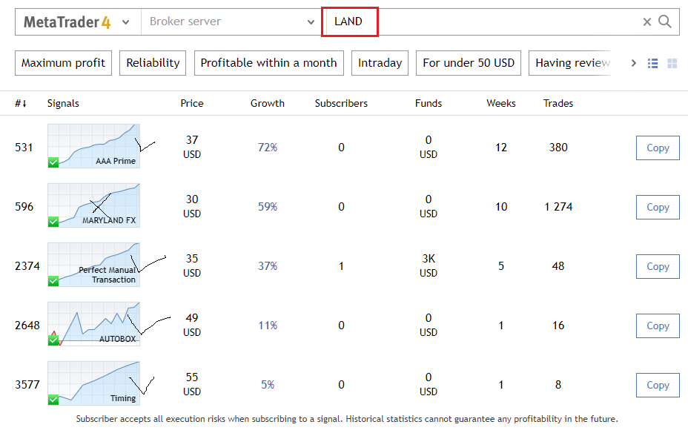Select the Reliability filter
This screenshot has height=436, width=688.
pyautogui.click(x=153, y=63)
